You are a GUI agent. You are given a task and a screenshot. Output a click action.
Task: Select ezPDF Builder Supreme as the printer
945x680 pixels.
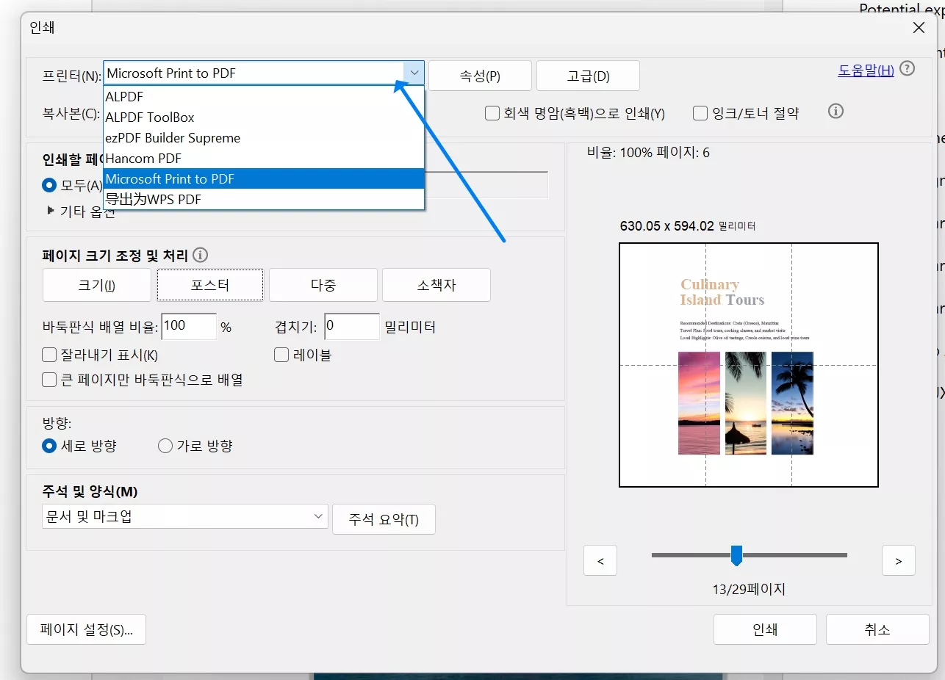tap(173, 137)
